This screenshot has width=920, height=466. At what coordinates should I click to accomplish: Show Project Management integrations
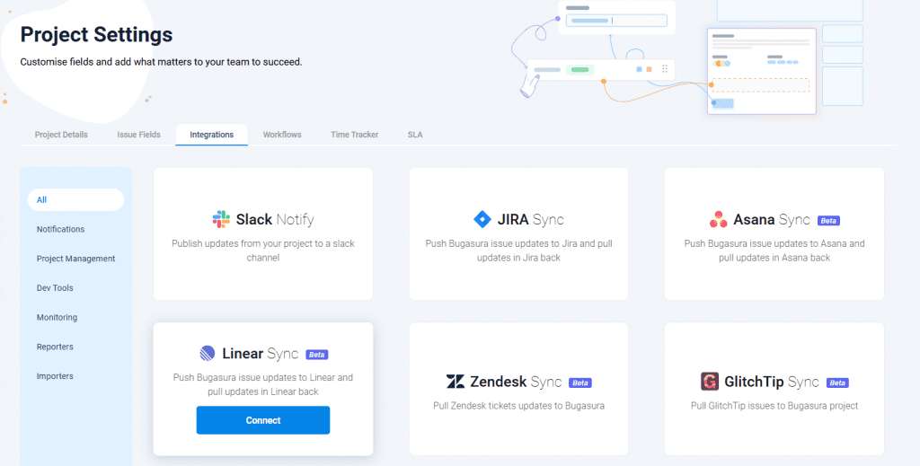75,259
